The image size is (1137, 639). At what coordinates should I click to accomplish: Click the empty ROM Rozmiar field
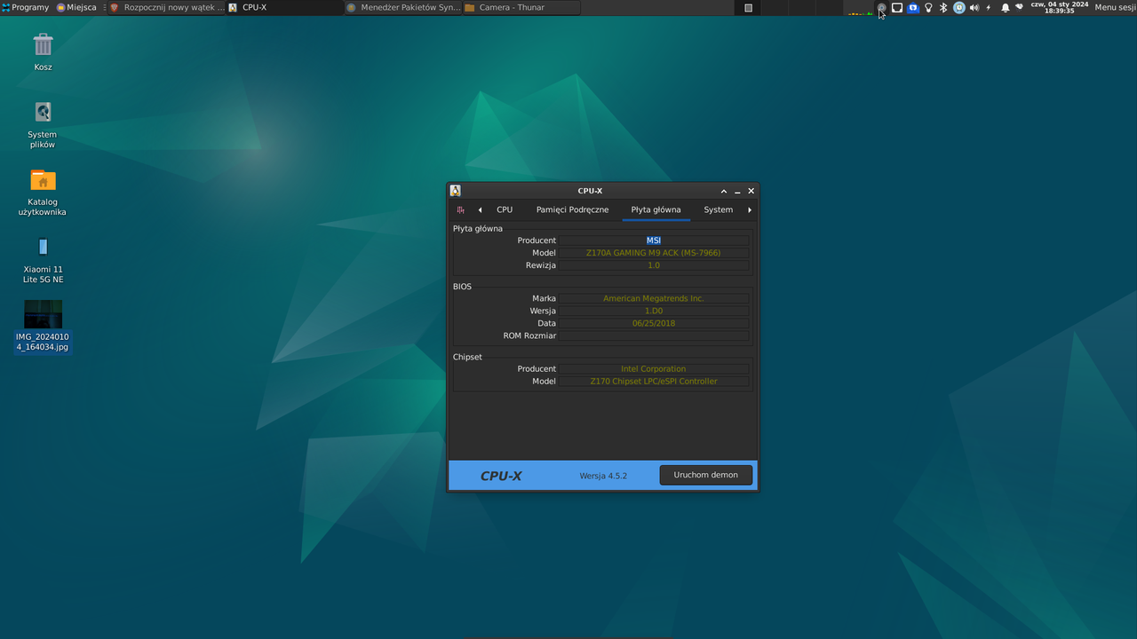click(654, 335)
